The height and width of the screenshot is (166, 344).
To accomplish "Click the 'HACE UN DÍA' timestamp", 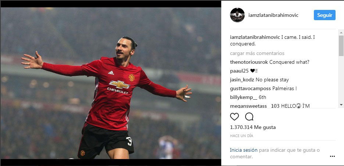I will pyautogui.click(x=241, y=136).
